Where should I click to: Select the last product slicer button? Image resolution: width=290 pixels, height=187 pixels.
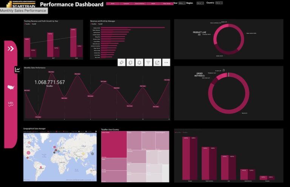pyautogui.click(x=167, y=3)
